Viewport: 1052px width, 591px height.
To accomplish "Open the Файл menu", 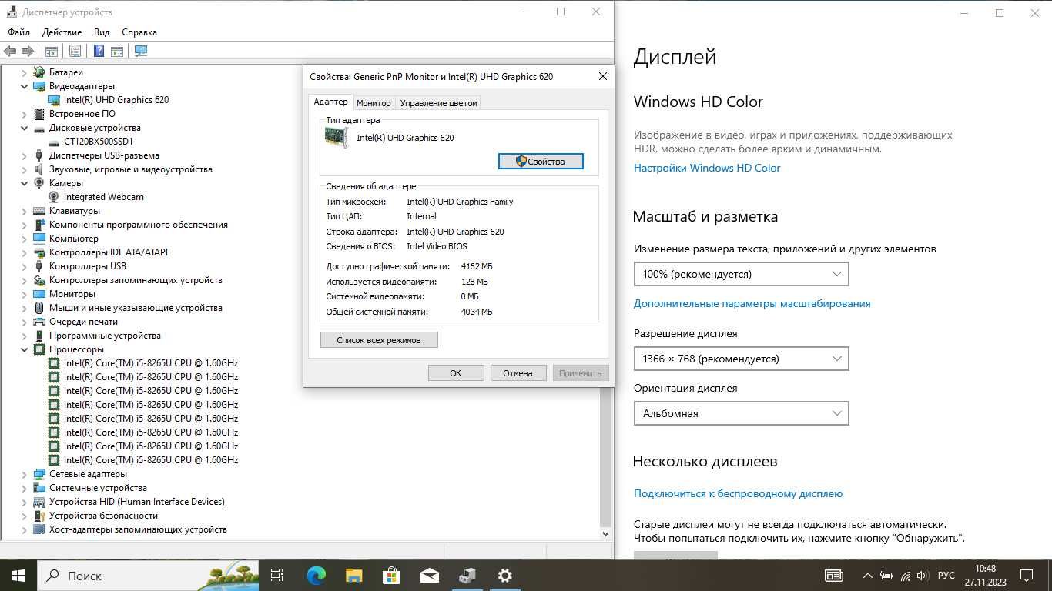I will coord(18,32).
